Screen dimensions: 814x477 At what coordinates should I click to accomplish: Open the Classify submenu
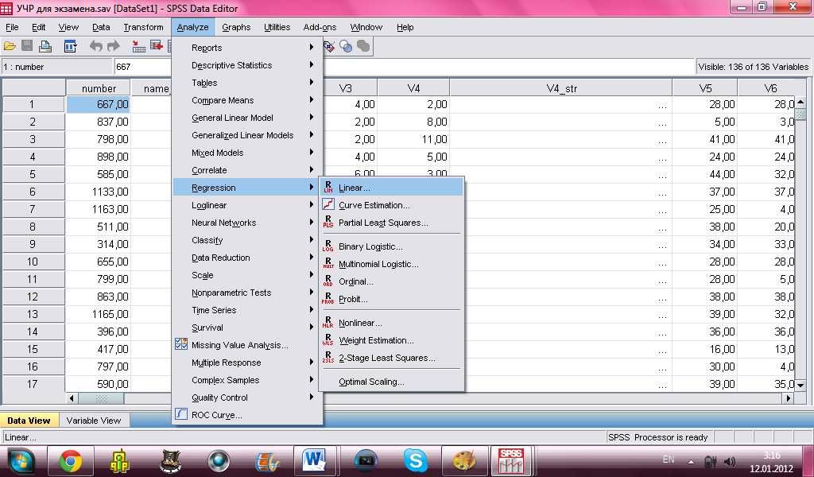[x=247, y=240]
